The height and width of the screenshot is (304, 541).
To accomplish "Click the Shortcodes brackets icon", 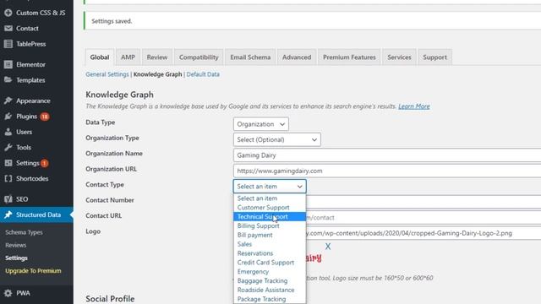I will [8, 178].
